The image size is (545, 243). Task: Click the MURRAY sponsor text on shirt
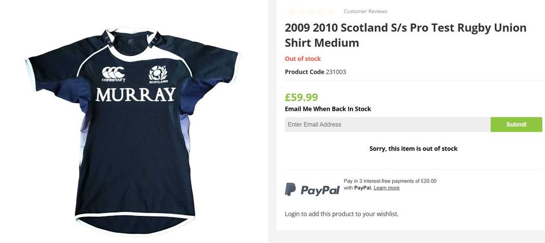tap(135, 95)
